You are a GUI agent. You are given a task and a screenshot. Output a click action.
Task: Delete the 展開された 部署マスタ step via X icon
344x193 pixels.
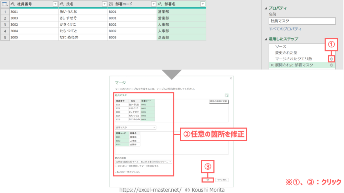[272, 65]
